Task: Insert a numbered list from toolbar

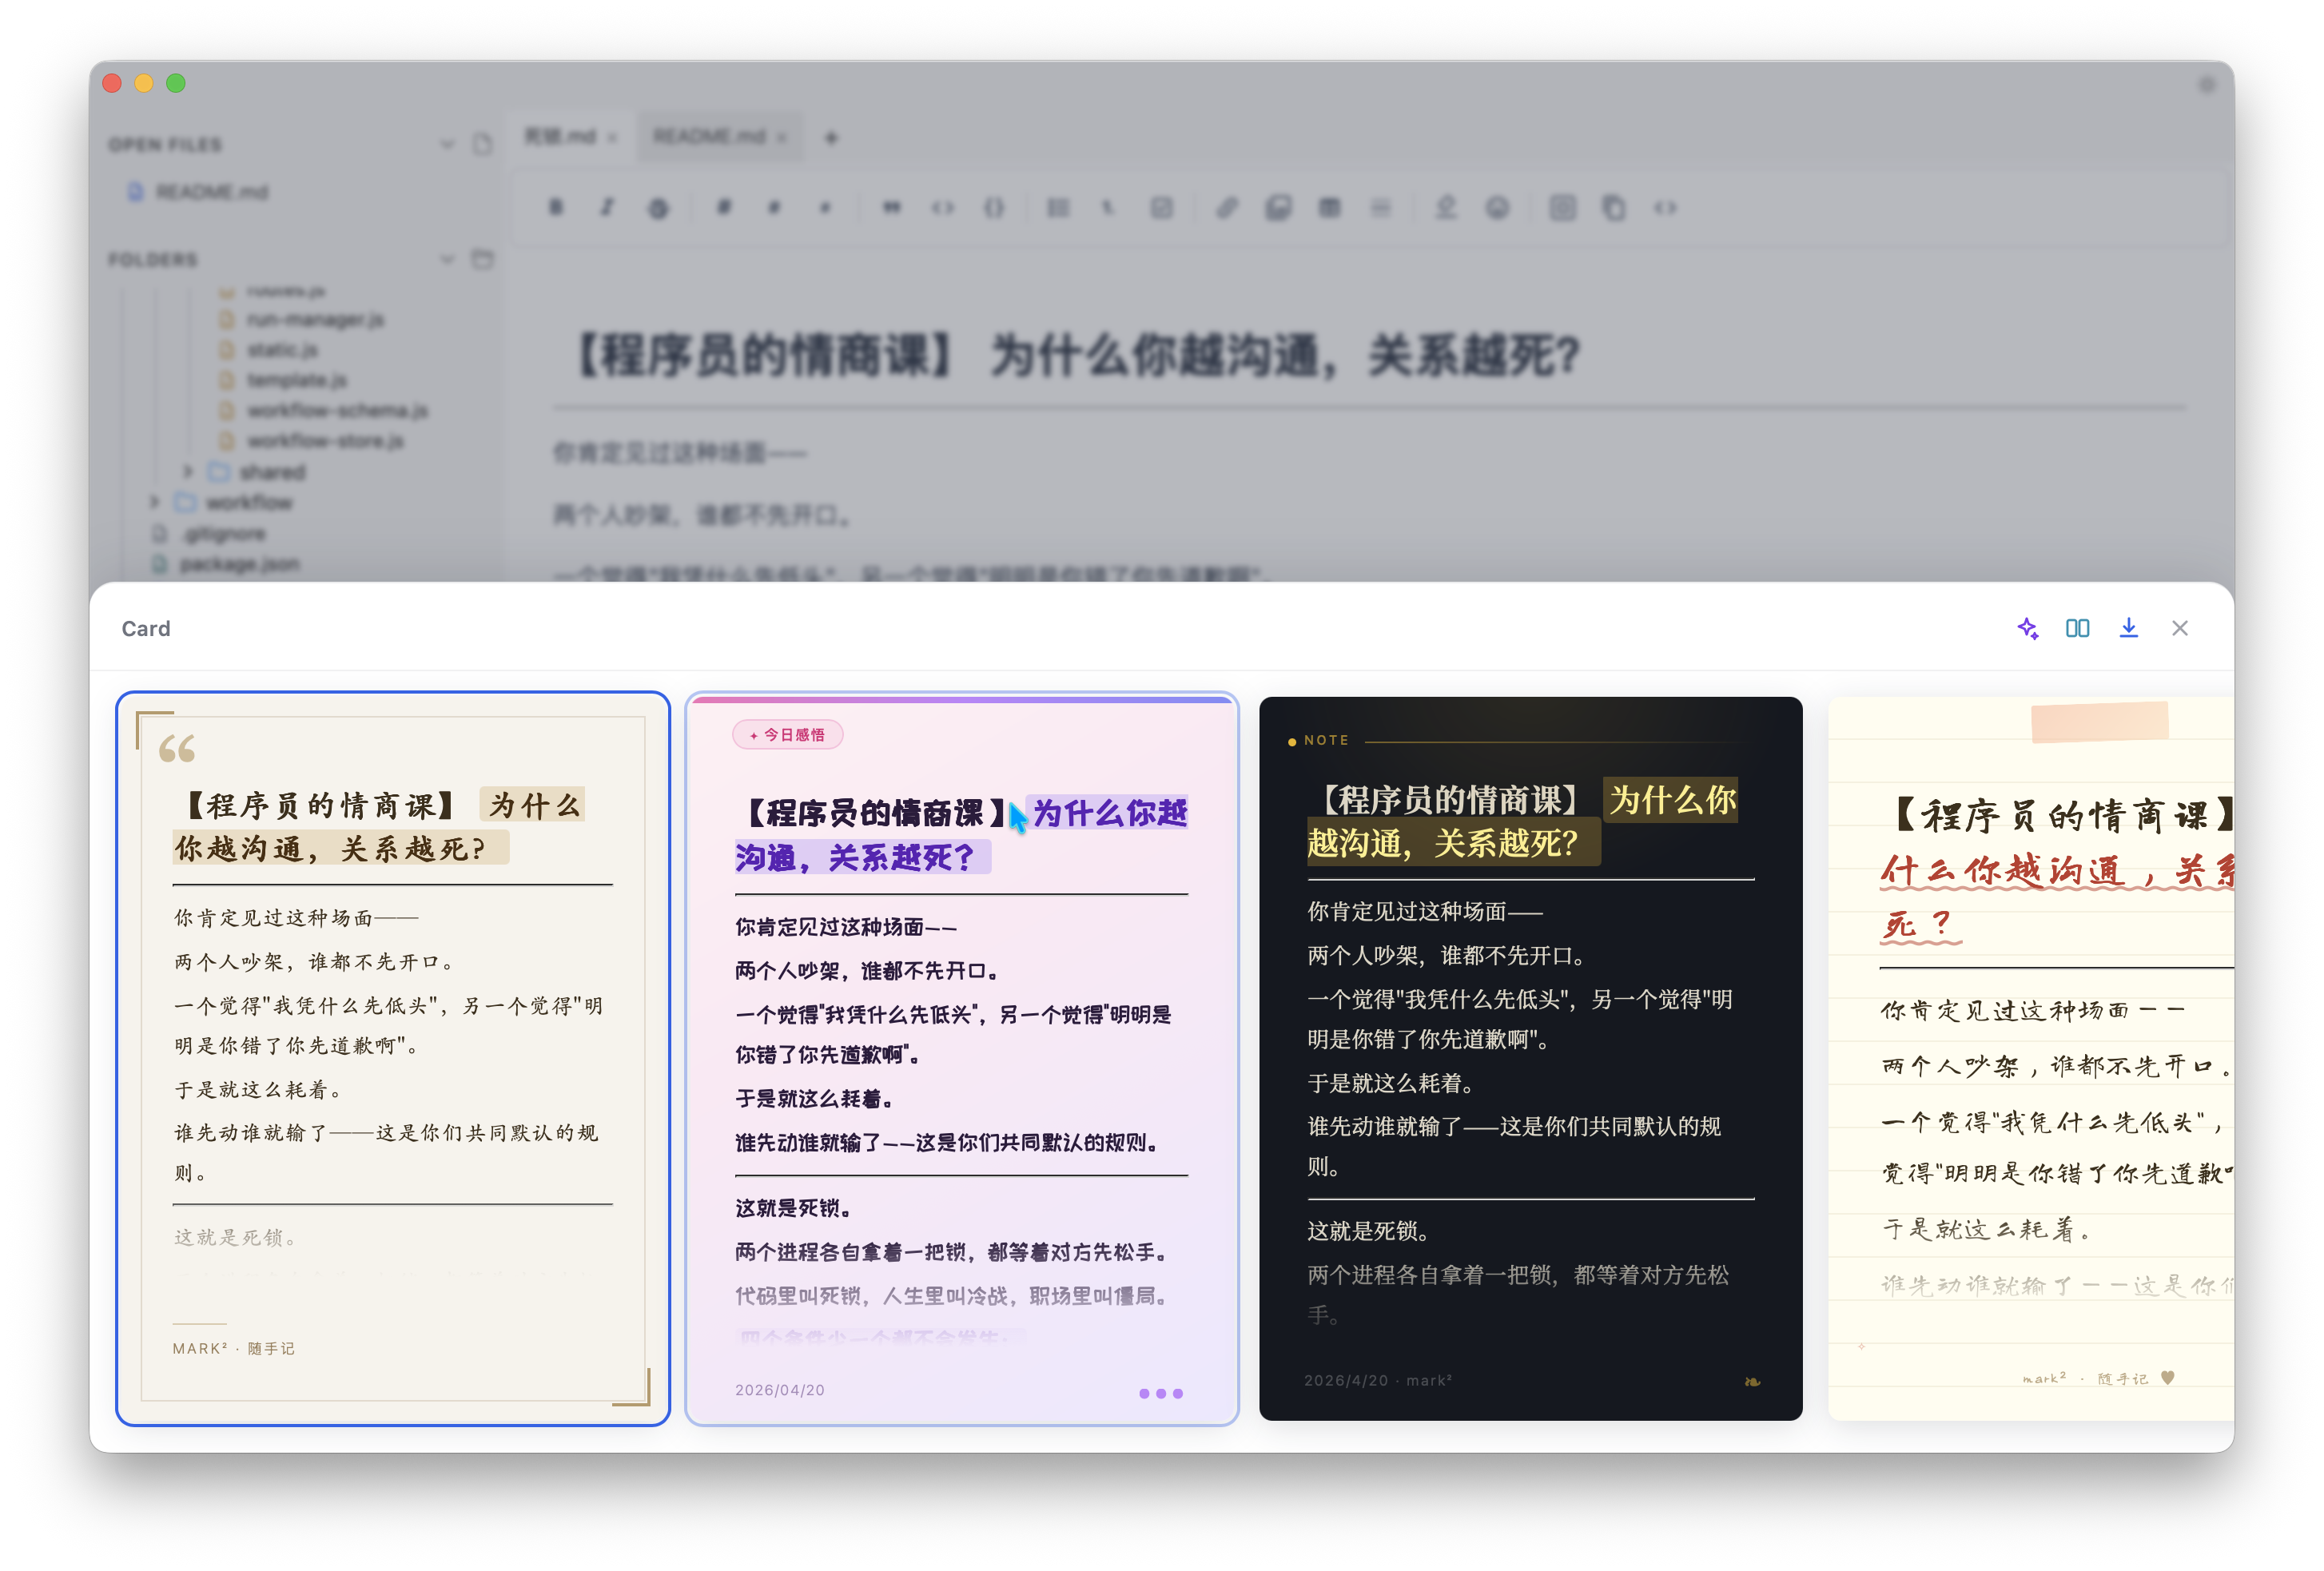Action: [x=1109, y=207]
